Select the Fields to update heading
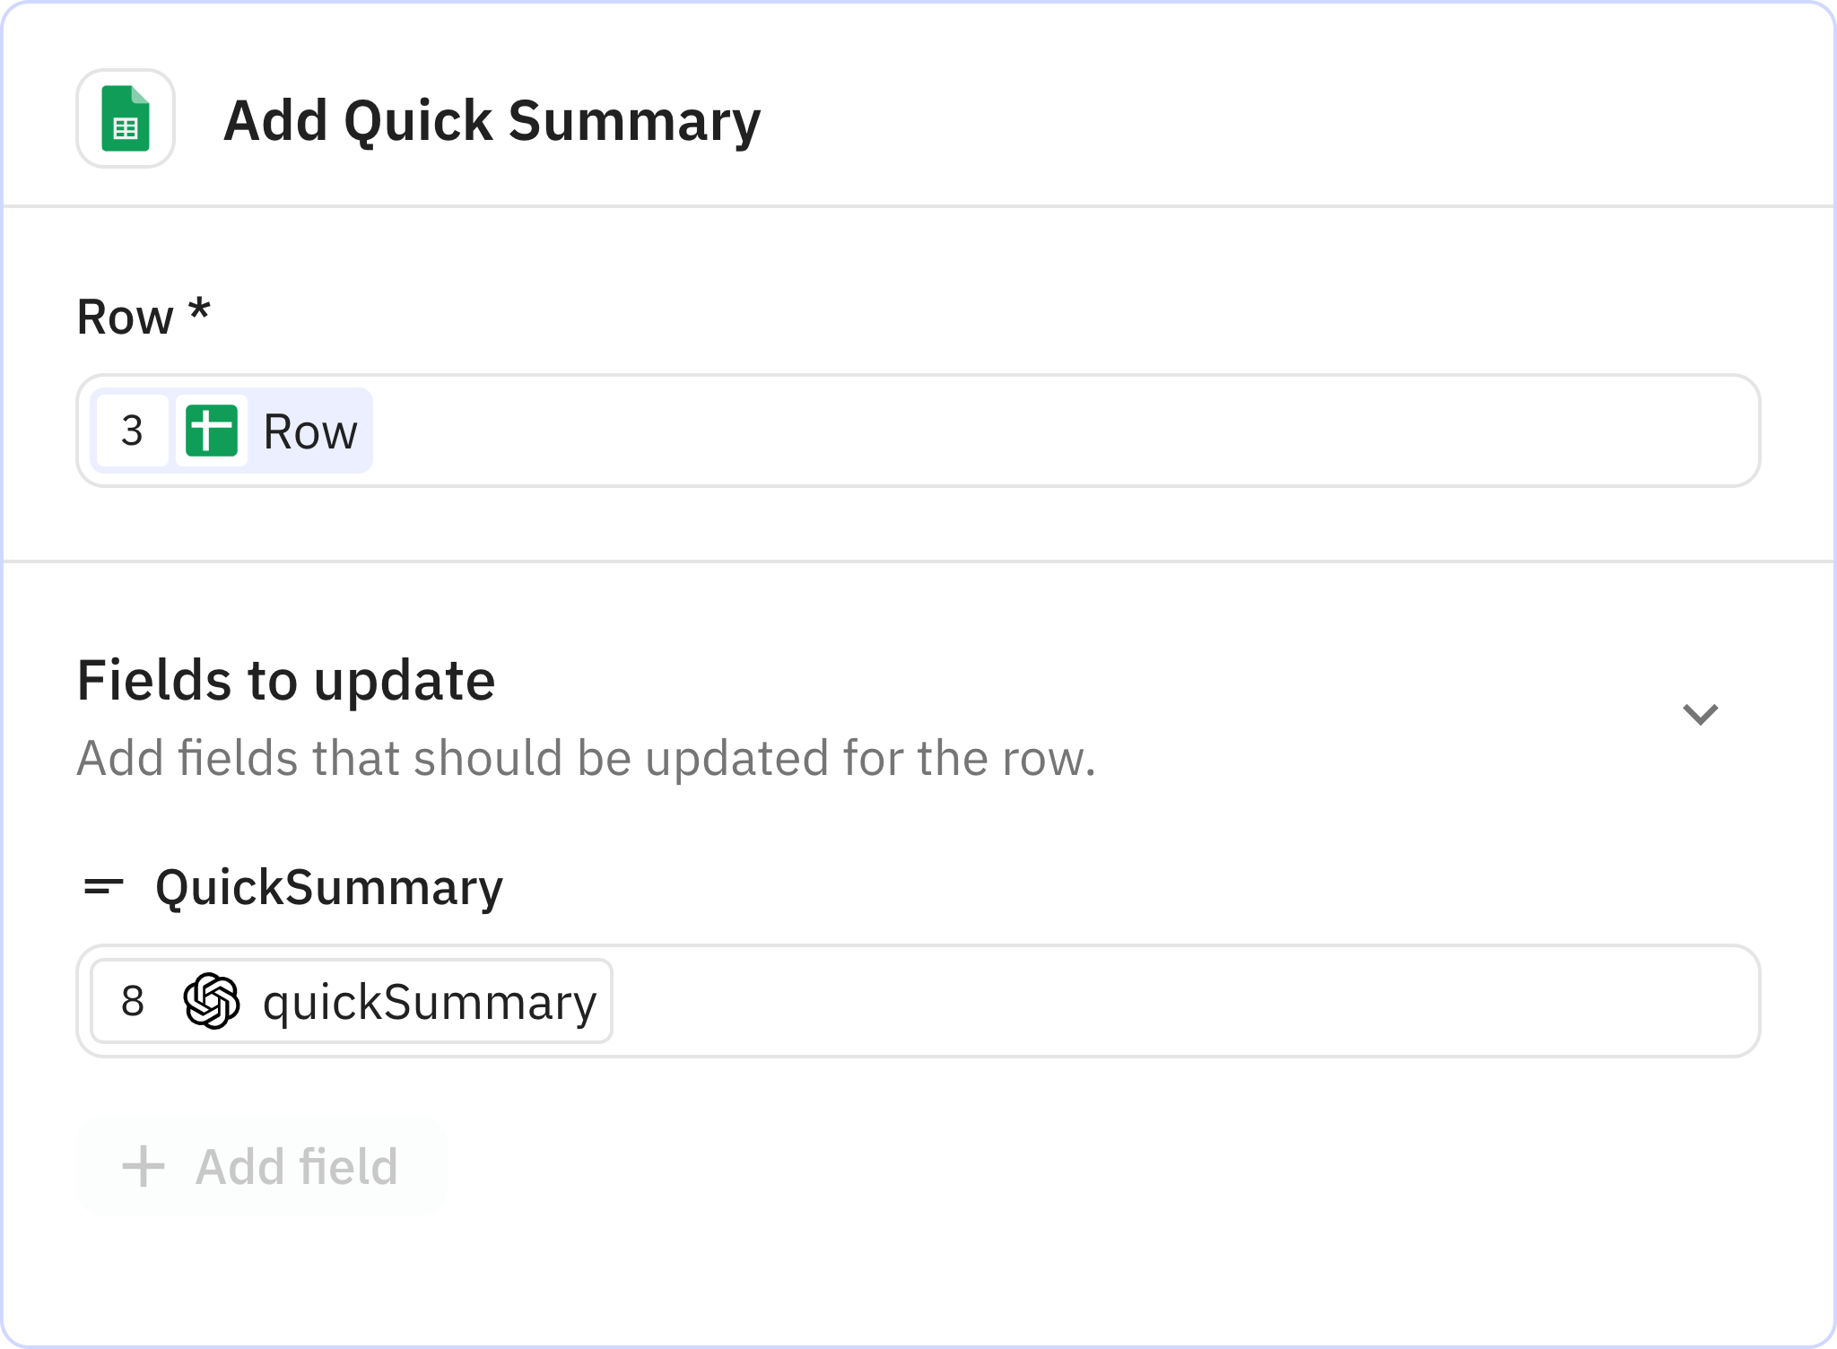The height and width of the screenshot is (1349, 1837). click(x=286, y=680)
